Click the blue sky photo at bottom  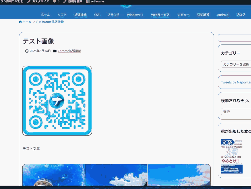click(116, 175)
